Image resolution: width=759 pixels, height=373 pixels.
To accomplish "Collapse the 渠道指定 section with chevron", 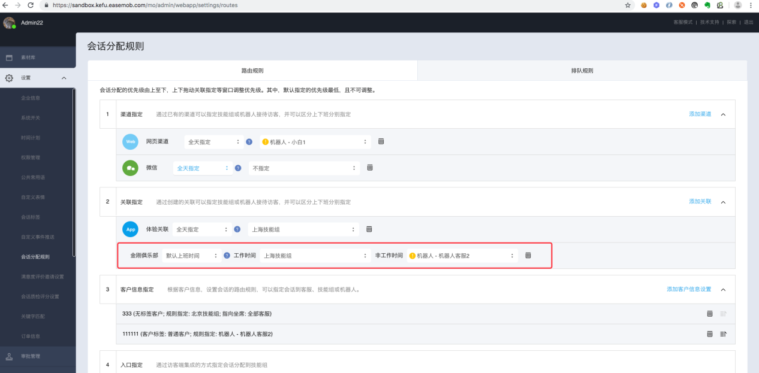I will point(723,114).
